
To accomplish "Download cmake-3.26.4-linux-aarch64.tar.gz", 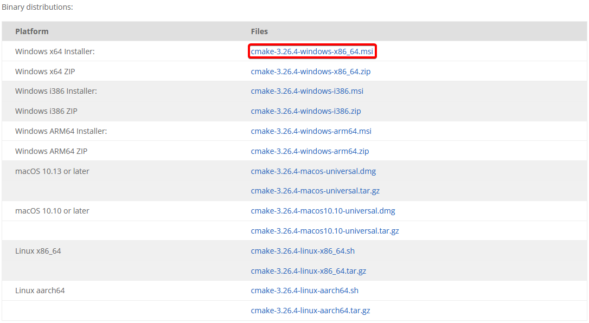I will coord(310,311).
